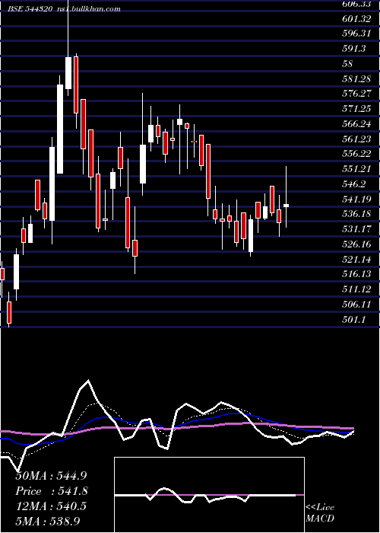Viewport: 380px width, 533px height.
Task: Click the BSE 544320 symbol title
Action: (30, 9)
